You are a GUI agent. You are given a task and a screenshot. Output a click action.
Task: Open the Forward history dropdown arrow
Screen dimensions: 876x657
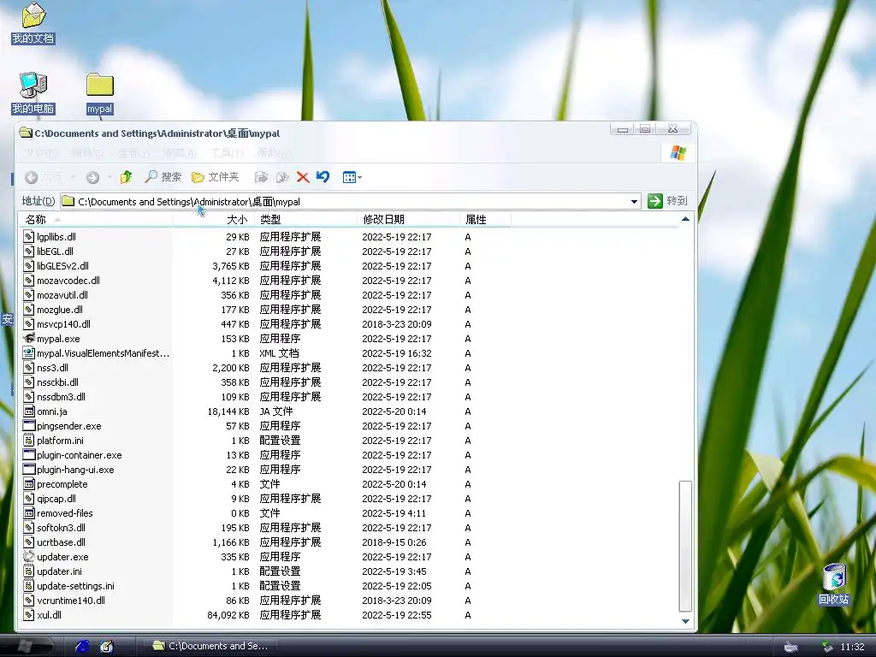109,178
